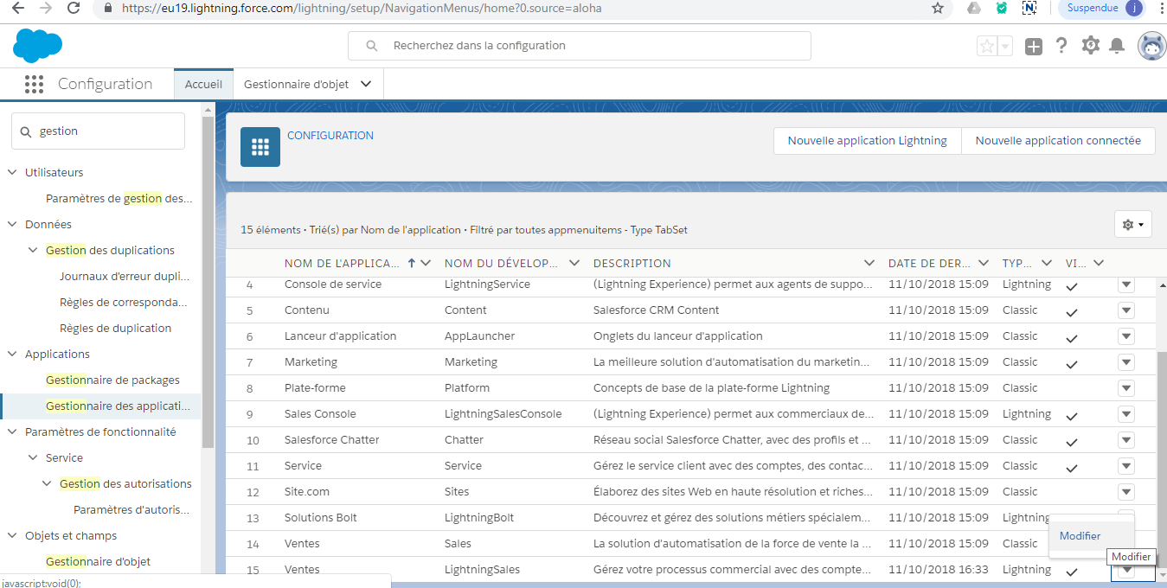The image size is (1167, 588).
Task: Open Règles de corresponda... in the sidebar
Action: (123, 303)
